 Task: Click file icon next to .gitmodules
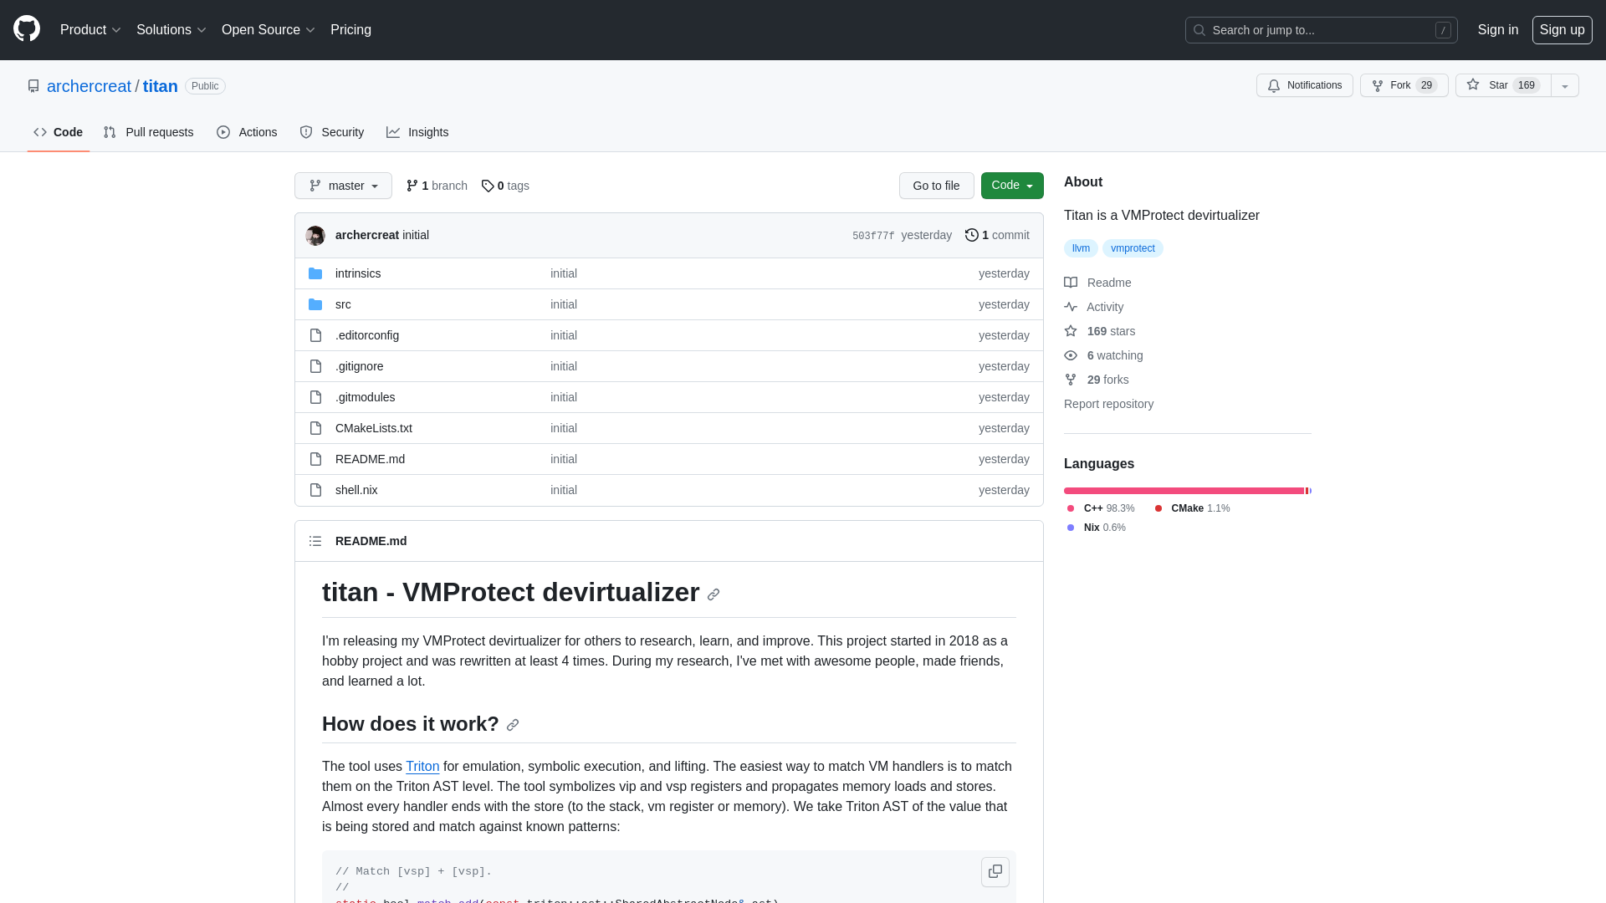pyautogui.click(x=315, y=397)
